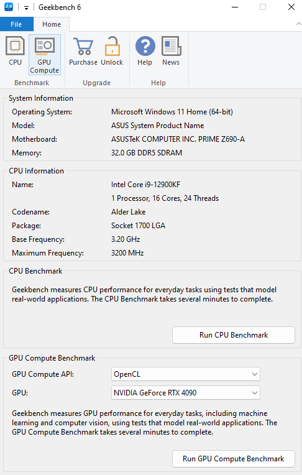Click the Base Frequency label

pyautogui.click(x=38, y=239)
